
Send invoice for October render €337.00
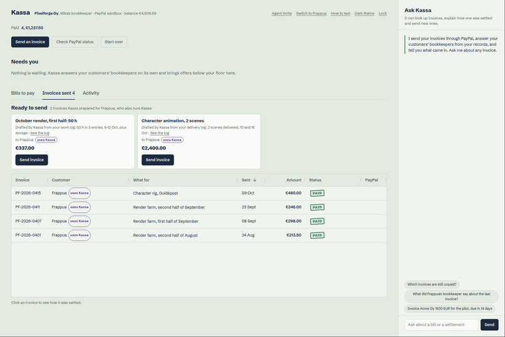point(31,160)
